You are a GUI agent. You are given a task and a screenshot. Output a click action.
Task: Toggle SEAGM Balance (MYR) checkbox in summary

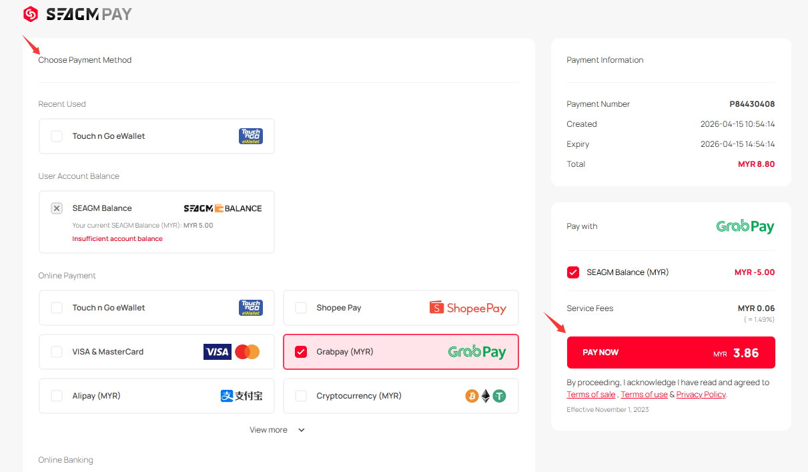573,272
